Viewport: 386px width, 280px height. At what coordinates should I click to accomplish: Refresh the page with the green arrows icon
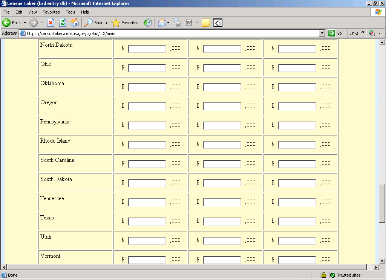(63, 23)
